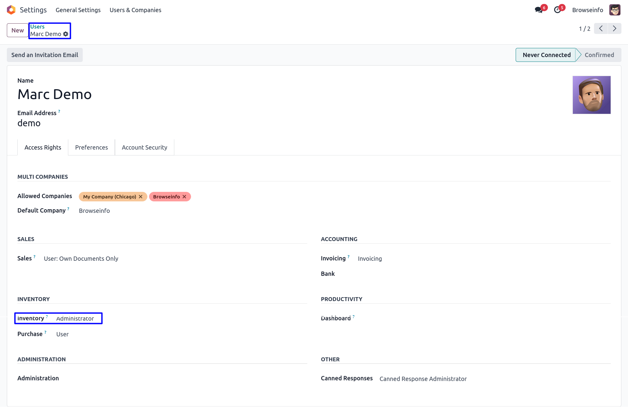Remove My Company (Chicago) tag
The height and width of the screenshot is (408, 628).
141,196
